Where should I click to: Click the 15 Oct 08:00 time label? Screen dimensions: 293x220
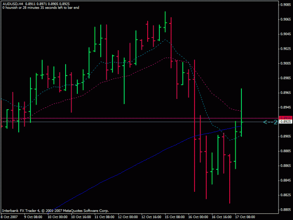175,217
